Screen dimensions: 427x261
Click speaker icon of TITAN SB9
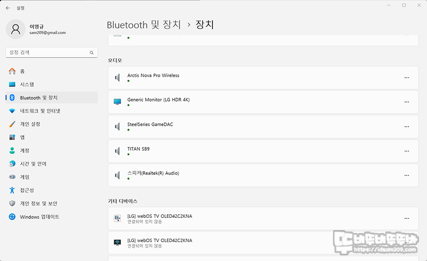tap(117, 151)
